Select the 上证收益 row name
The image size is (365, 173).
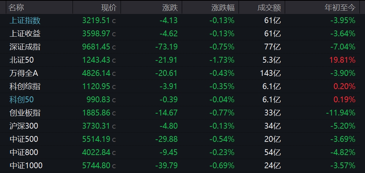coord(25,34)
